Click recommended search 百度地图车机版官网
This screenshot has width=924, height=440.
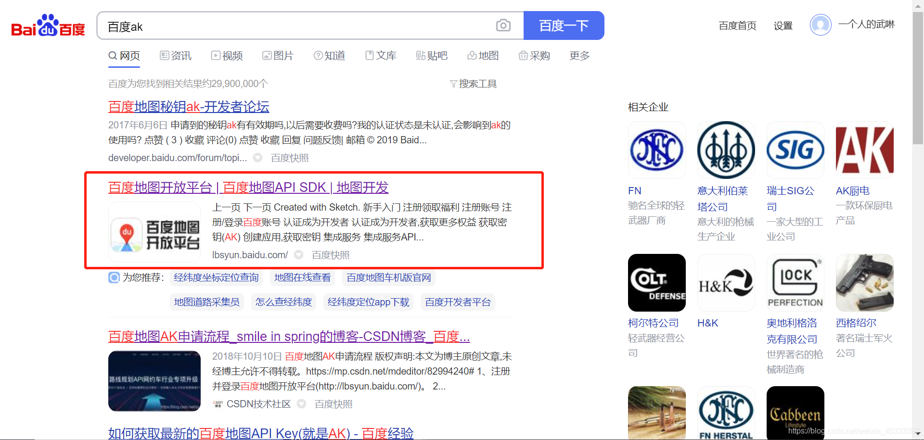(389, 277)
